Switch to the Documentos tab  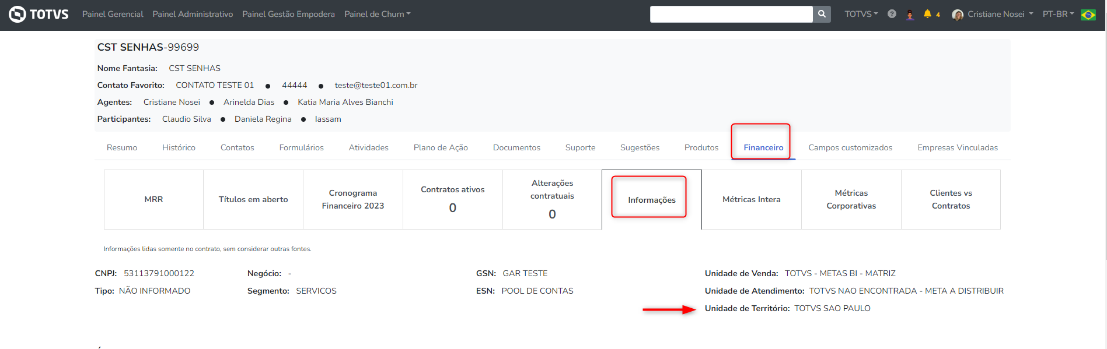[516, 147]
